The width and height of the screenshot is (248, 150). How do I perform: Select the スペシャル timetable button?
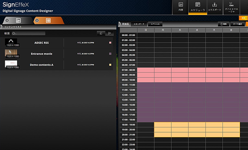click(155, 24)
